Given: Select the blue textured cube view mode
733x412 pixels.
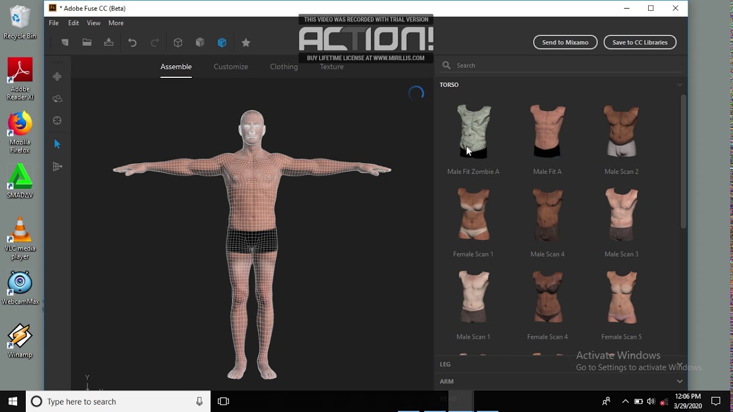Looking at the screenshot, I should tap(222, 42).
